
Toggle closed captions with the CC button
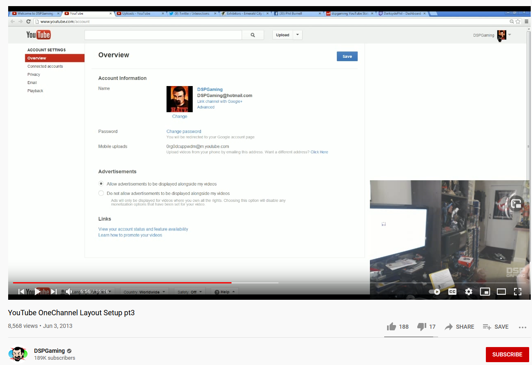point(452,292)
